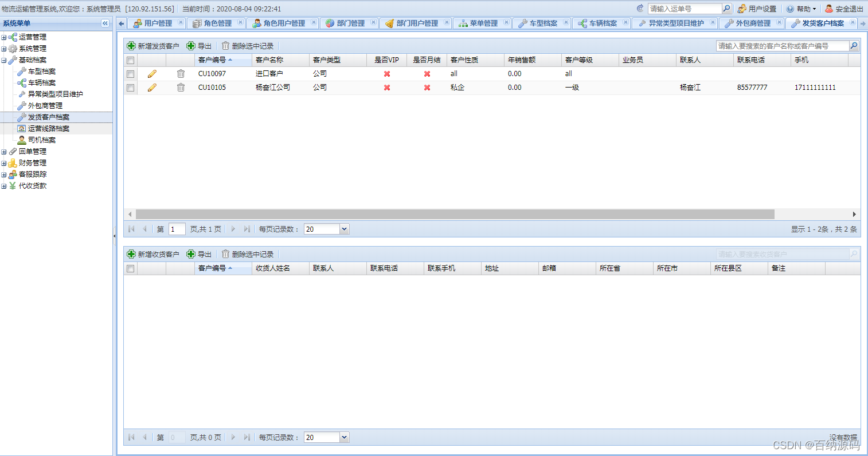Sort by 客户编号 in the shipper grid

(x=223, y=60)
